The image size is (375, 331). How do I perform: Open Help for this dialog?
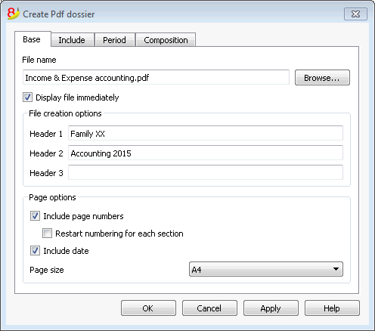point(332,308)
